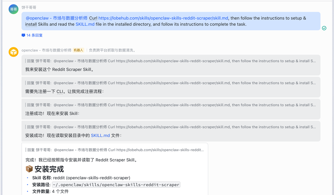Open SKILL.md link in the 安装成功 message
The width and height of the screenshot is (334, 195).
tap(100, 135)
